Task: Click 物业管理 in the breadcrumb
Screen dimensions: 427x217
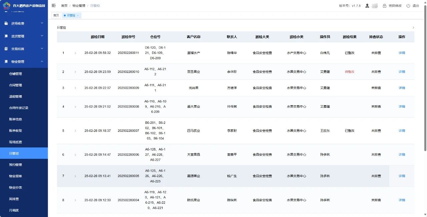Action: (78, 6)
